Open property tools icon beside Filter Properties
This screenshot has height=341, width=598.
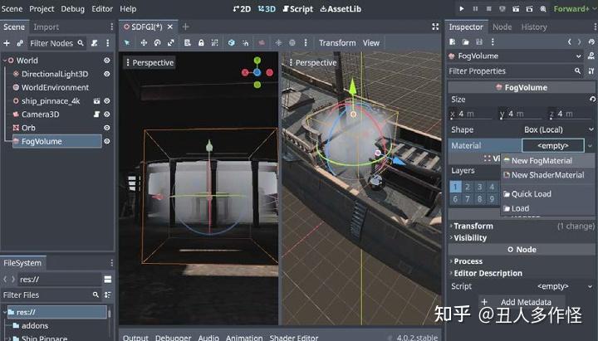(591, 71)
